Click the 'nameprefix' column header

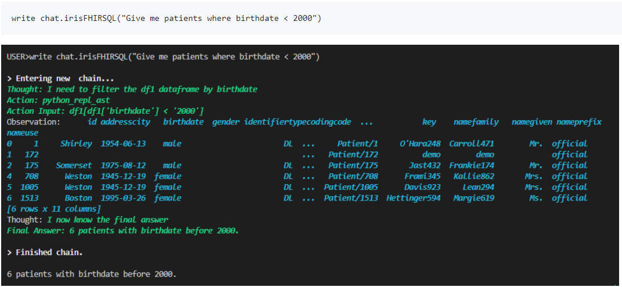click(579, 122)
